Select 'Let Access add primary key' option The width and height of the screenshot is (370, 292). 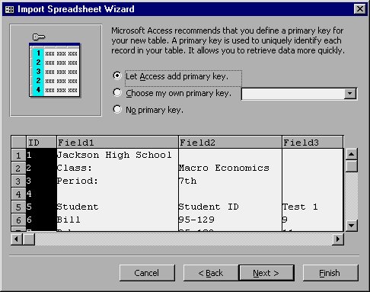pos(117,75)
